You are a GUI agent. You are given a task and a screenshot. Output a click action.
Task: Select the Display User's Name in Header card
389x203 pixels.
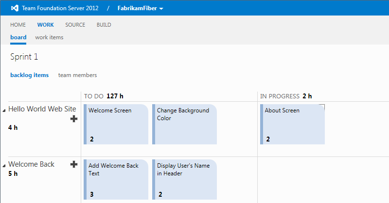coord(184,180)
